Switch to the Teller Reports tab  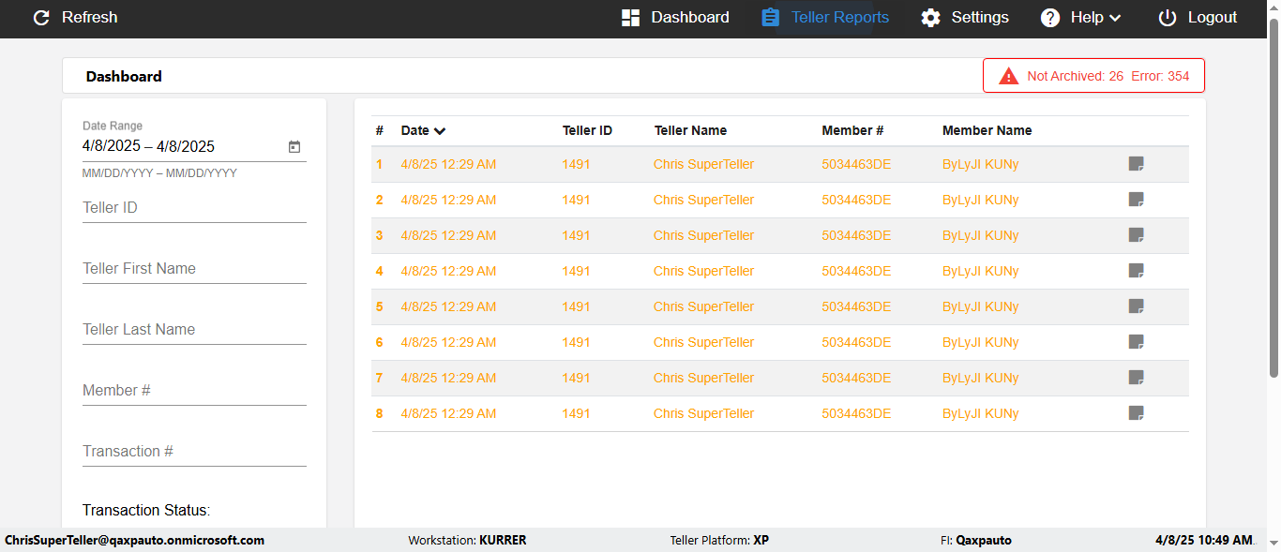(x=839, y=18)
